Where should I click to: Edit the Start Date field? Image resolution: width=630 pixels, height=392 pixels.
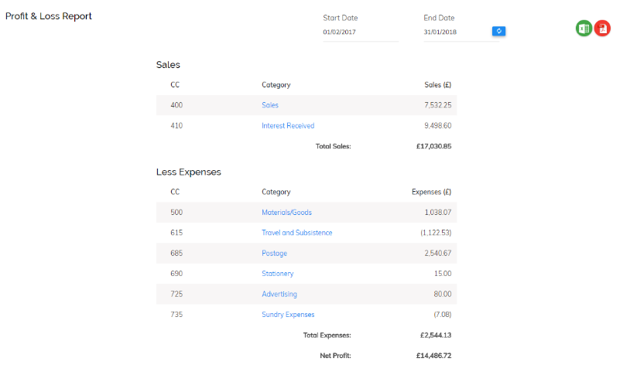[361, 32]
